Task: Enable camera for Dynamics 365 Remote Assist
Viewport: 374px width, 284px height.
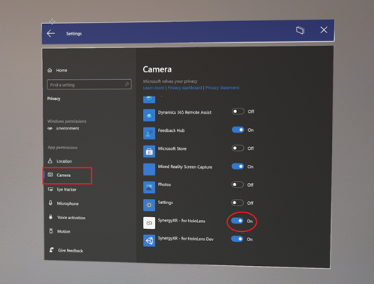Action: pos(238,111)
